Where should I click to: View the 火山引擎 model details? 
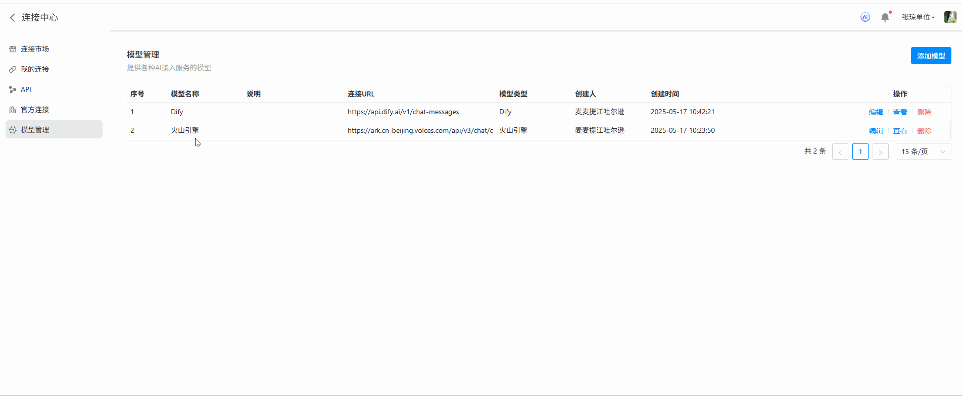click(x=900, y=131)
